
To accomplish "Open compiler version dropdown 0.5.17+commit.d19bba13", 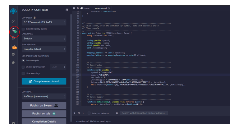I will pyautogui.click(x=44, y=22).
